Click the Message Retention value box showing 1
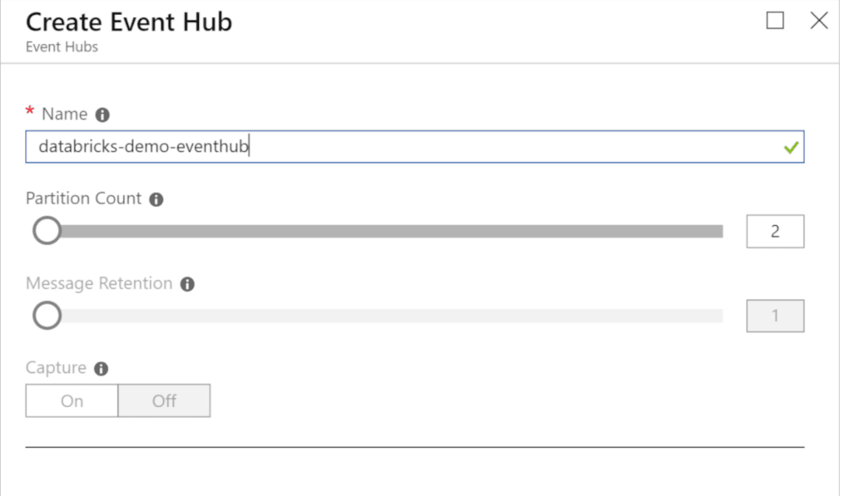Image resolution: width=843 pixels, height=496 pixels. coord(775,316)
